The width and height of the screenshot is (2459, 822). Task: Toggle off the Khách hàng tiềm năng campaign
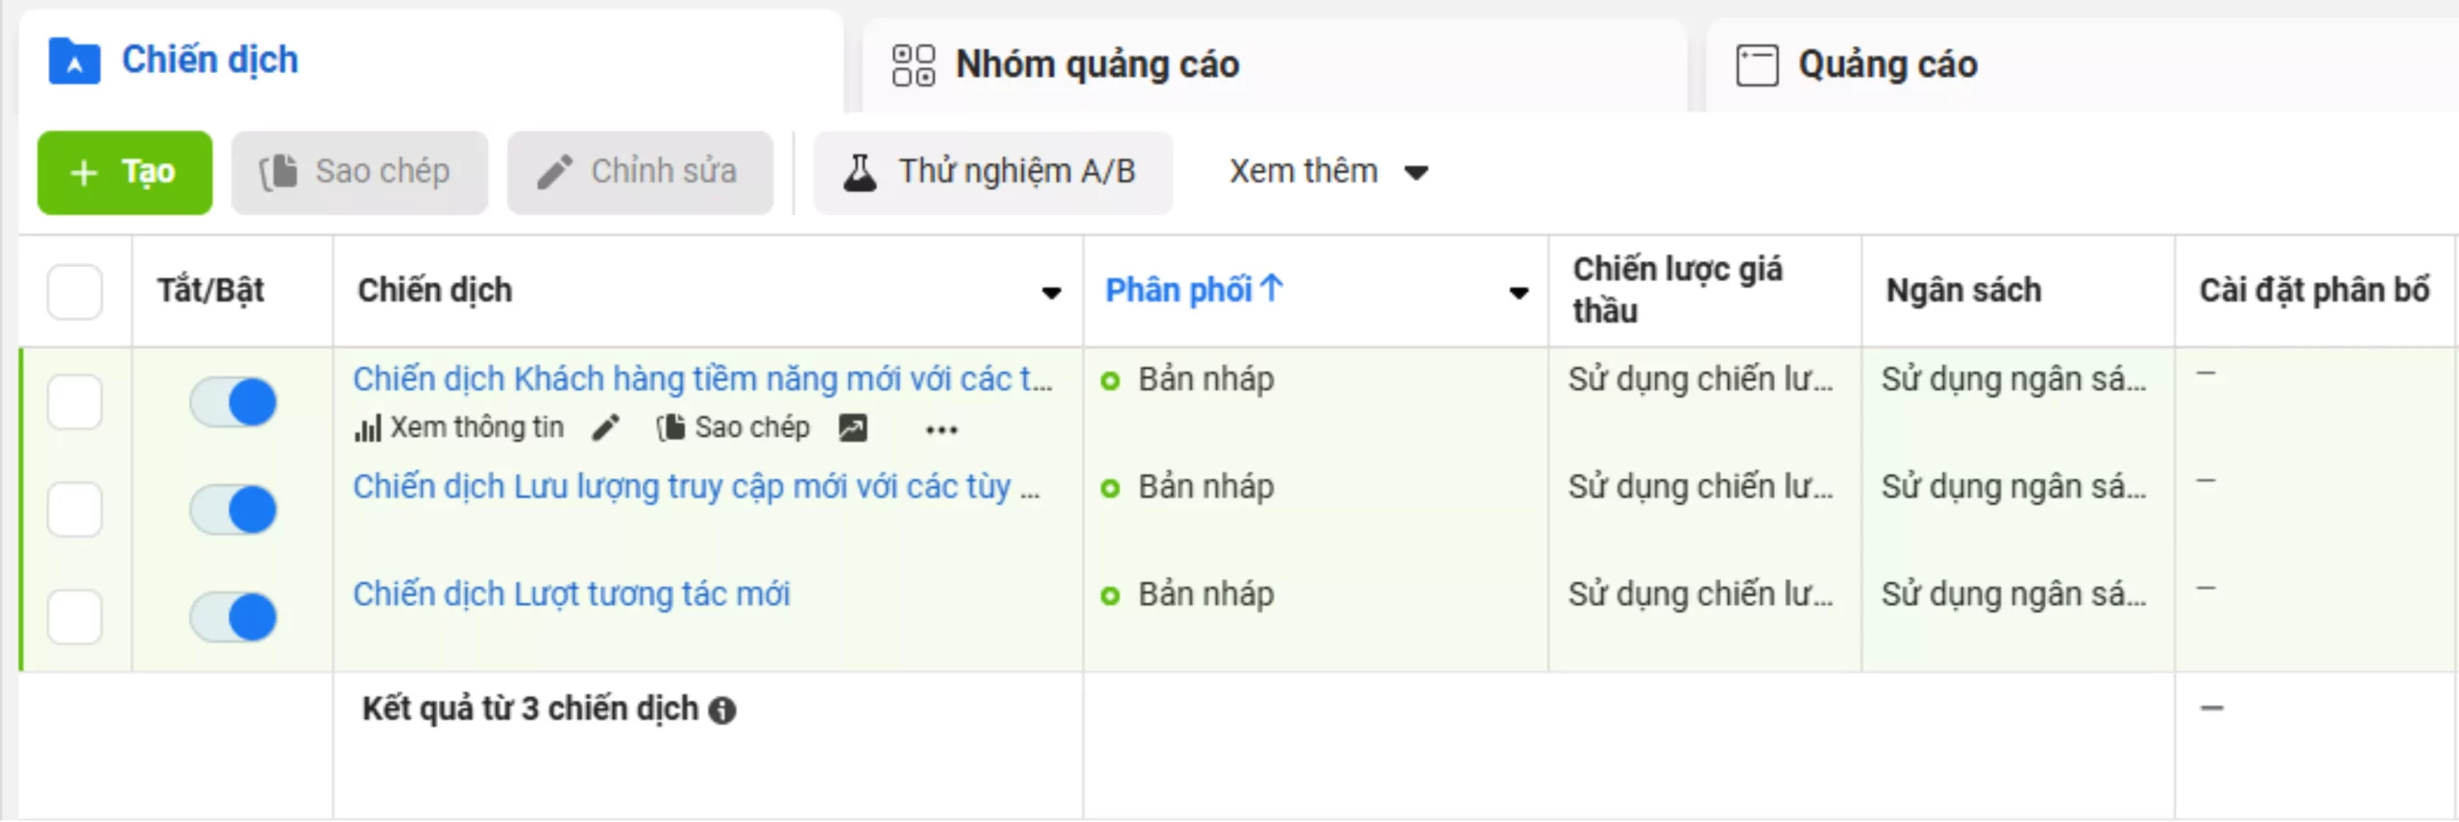233,402
